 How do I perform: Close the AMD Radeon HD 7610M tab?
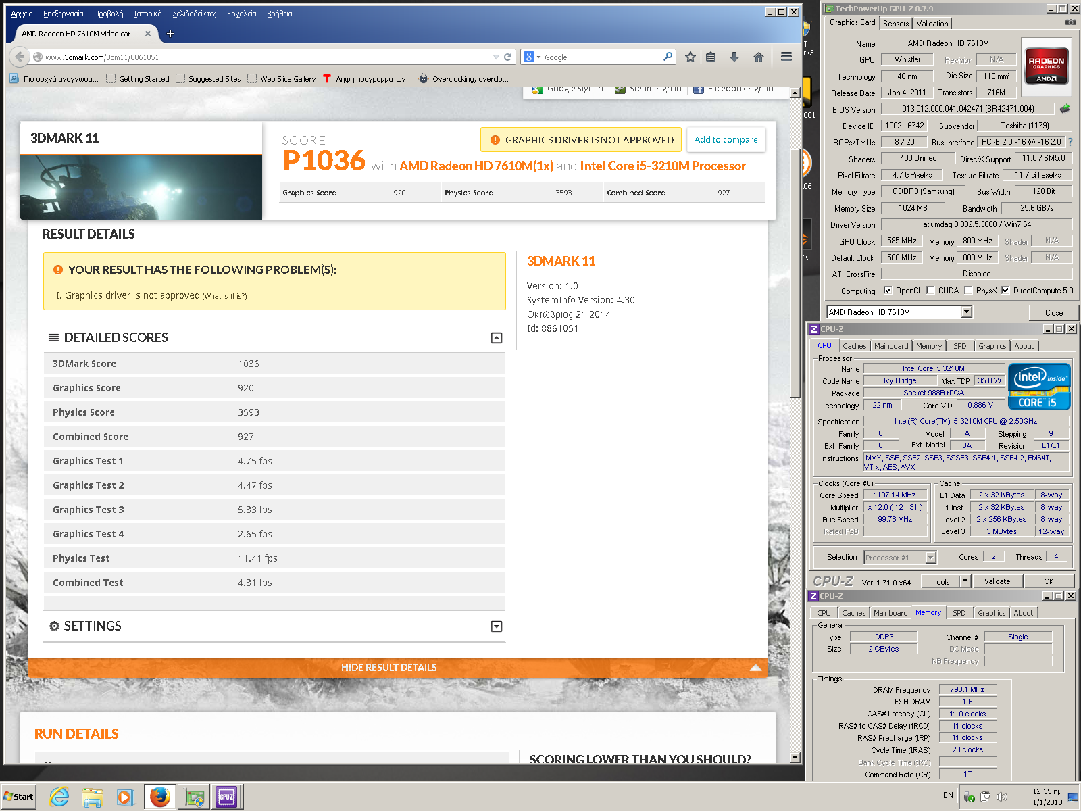148,33
